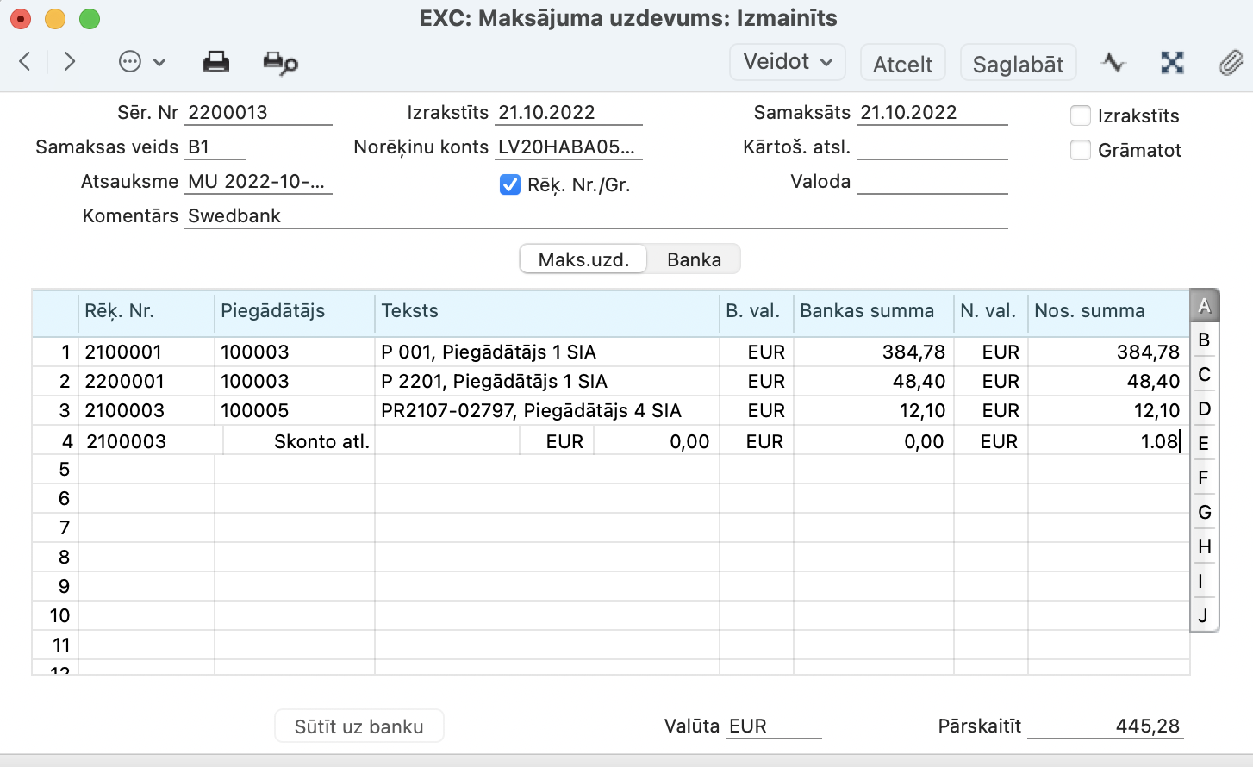Open attachments paperclip icon

pyautogui.click(x=1230, y=62)
